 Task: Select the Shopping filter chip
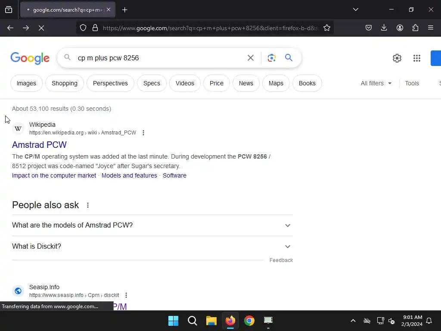[65, 83]
